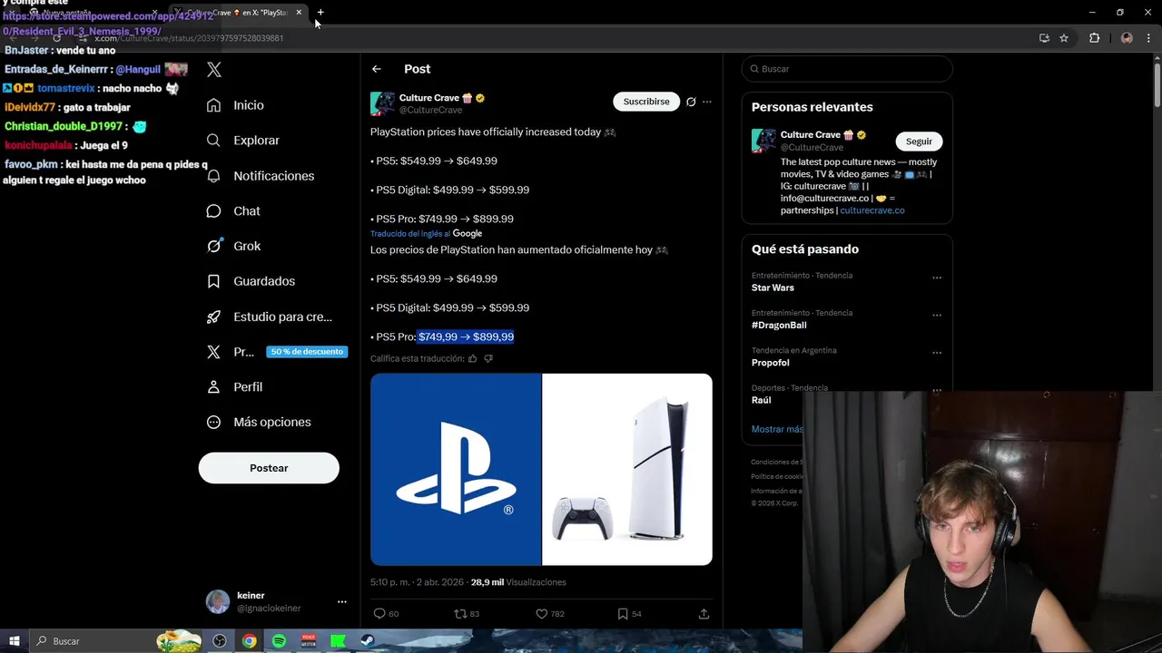Viewport: 1162px width, 653px height.
Task: Open Guardados bookmarks in the sidebar
Action: click(x=251, y=281)
